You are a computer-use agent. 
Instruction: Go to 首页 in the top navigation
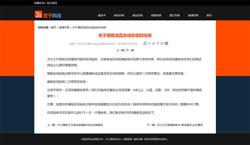(x=209, y=16)
